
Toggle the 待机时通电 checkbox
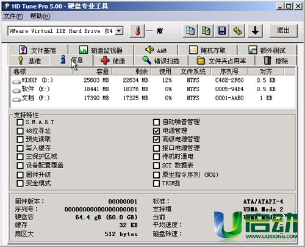156,157
